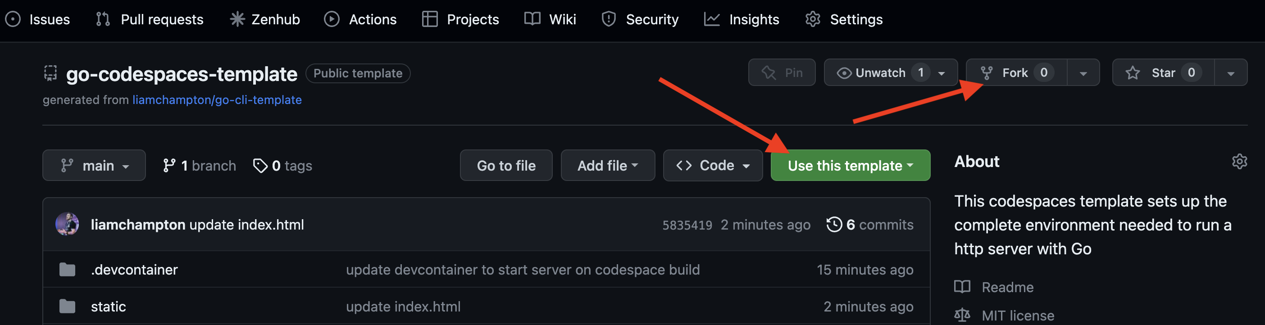Image resolution: width=1265 pixels, height=325 pixels.
Task: Click the Watch count badge showing 1
Action: [921, 72]
